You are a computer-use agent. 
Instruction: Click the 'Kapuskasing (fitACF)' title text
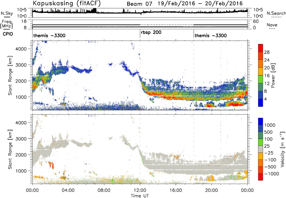[x=66, y=3]
